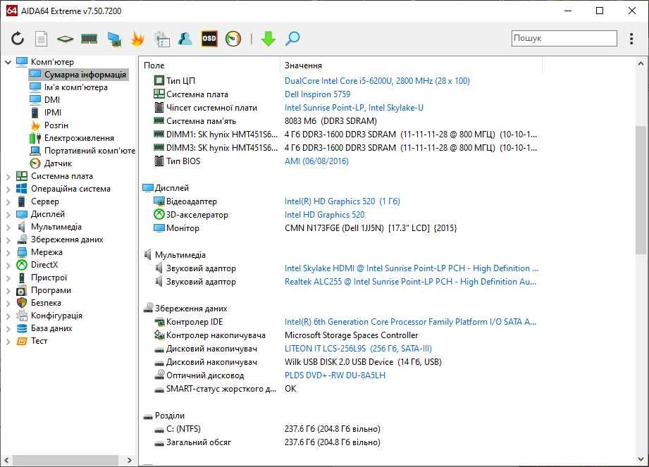Open Intel 6th Generation SATA controller link
The width and height of the screenshot is (649, 467).
tap(411, 322)
